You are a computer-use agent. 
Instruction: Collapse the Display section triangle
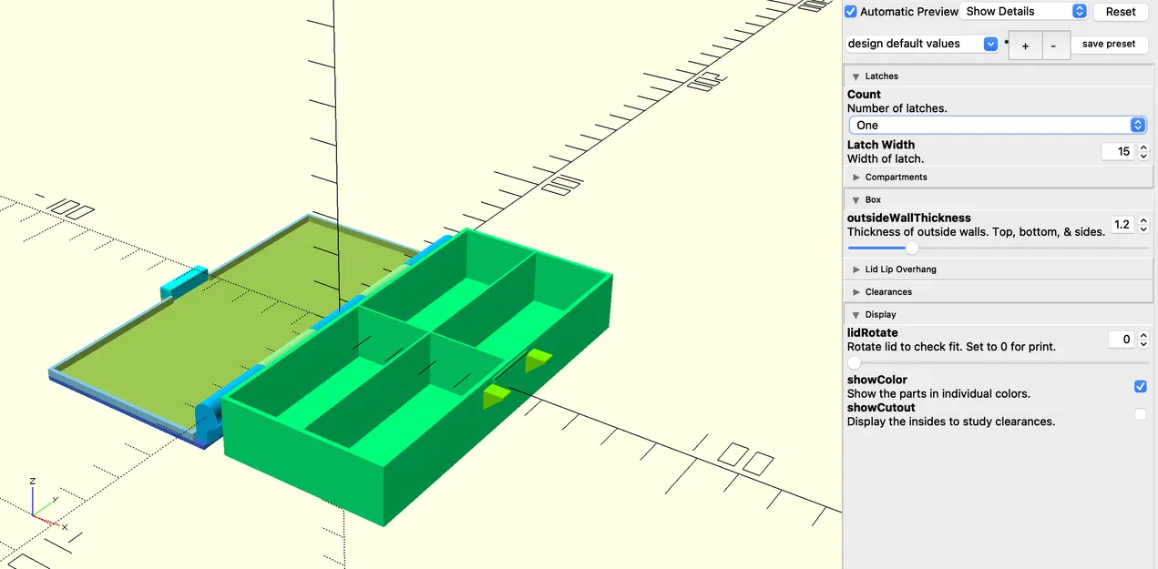(x=856, y=314)
